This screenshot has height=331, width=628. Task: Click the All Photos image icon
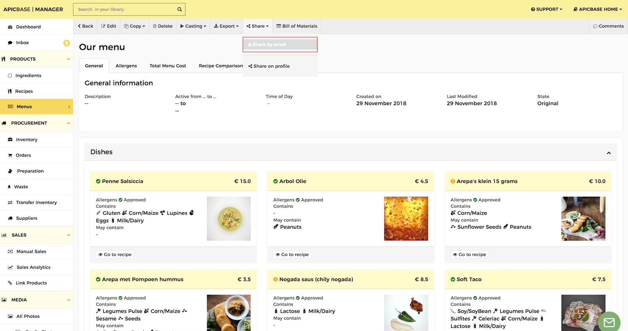coord(11,316)
